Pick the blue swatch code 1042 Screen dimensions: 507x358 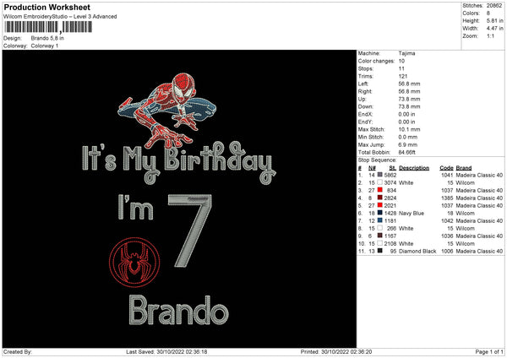coord(380,220)
